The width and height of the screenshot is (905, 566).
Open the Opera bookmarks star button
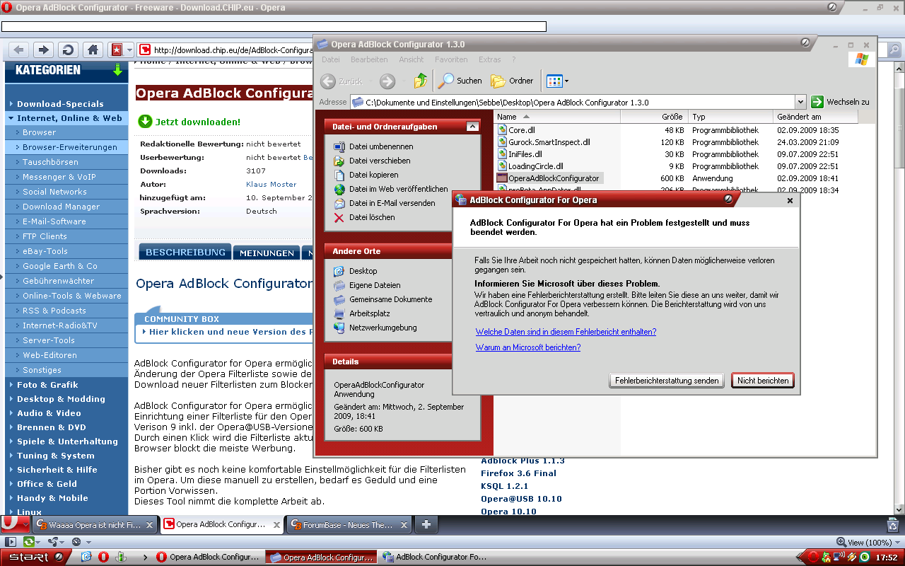(x=116, y=50)
